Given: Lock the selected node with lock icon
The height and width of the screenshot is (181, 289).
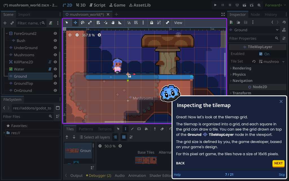Looking at the screenshot, I should 152,23.
